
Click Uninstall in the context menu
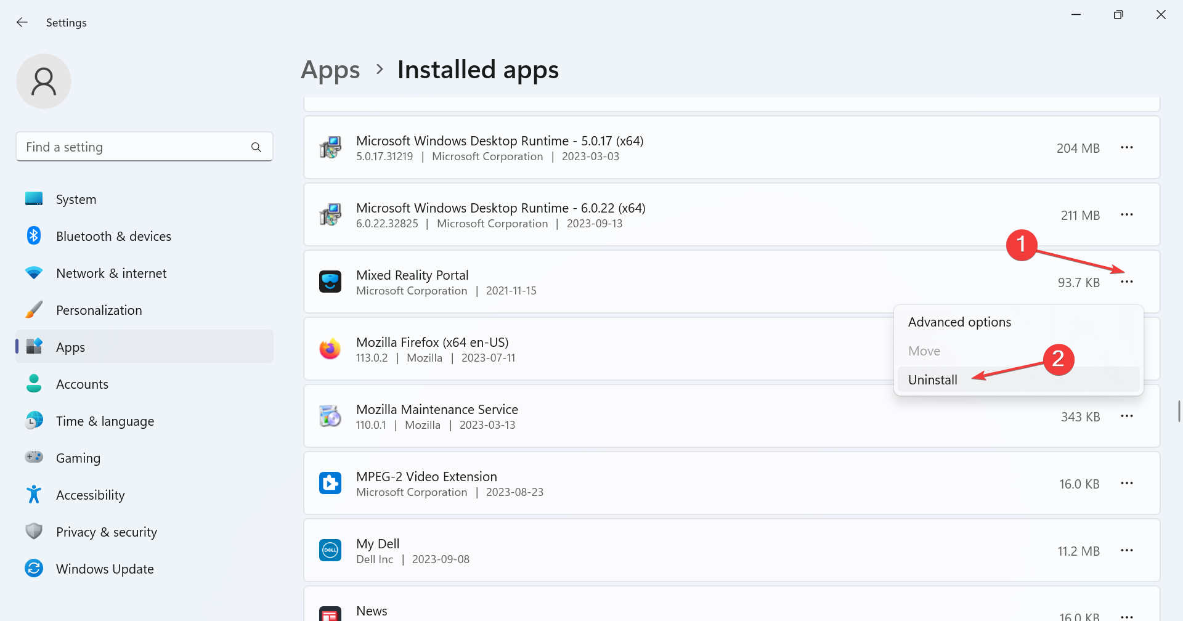tap(1018, 379)
